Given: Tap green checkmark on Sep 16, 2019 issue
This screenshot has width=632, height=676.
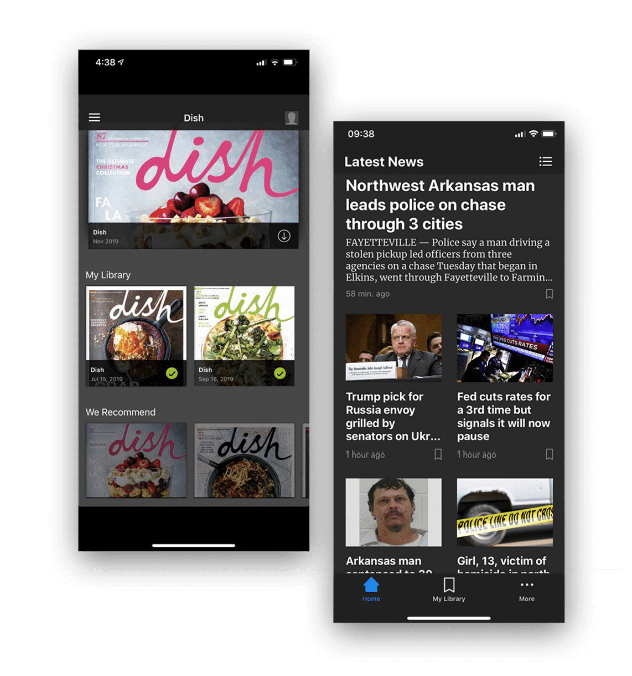Looking at the screenshot, I should point(280,373).
